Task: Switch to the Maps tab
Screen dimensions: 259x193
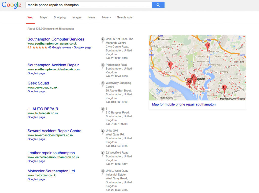Action: pos(44,17)
